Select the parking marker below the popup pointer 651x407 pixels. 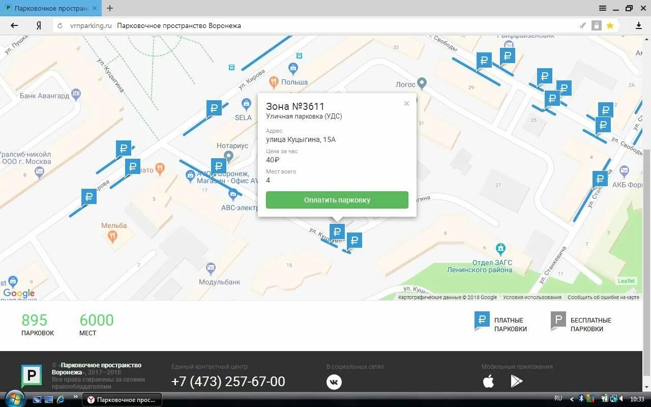[337, 233]
